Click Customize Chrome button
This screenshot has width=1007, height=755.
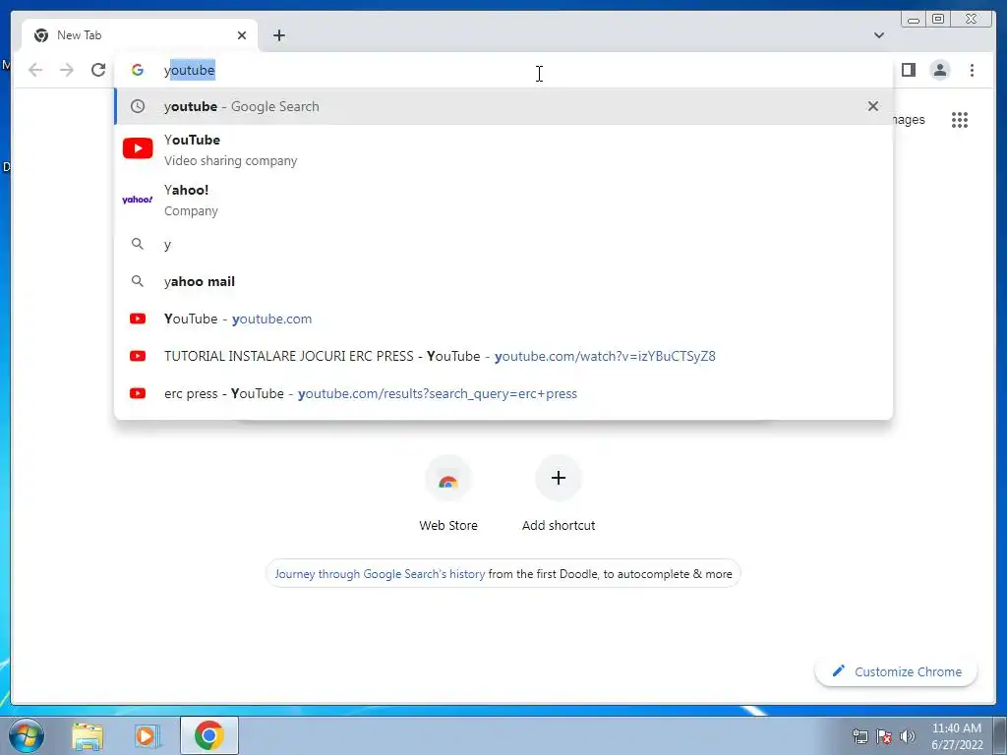[x=897, y=671]
